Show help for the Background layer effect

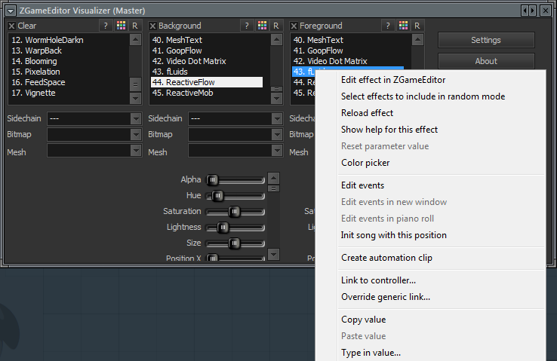pos(247,26)
